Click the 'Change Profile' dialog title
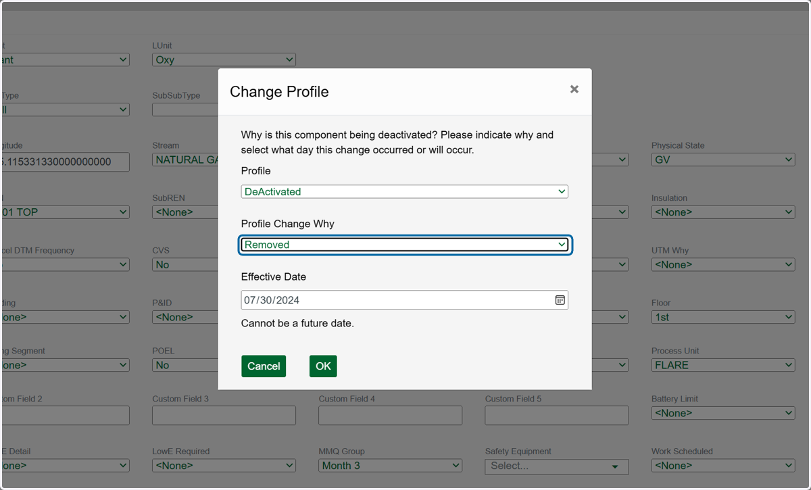 tap(279, 91)
